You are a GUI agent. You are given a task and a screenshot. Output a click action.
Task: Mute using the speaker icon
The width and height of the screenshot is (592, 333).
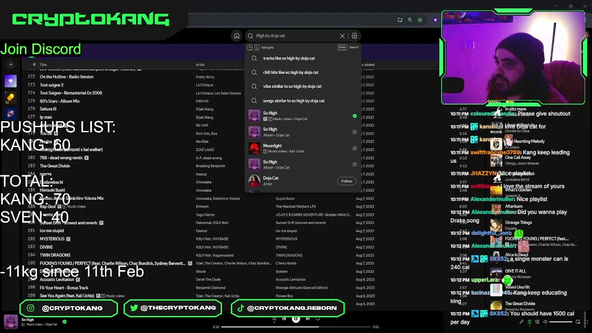(545, 322)
